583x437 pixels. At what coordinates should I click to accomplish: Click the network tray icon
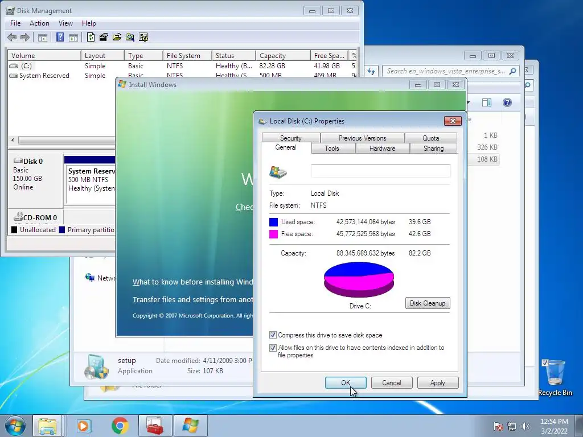coord(512,426)
